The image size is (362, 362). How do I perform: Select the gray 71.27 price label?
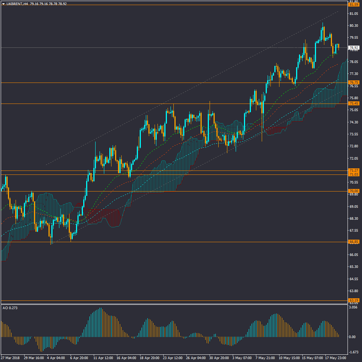(x=353, y=171)
